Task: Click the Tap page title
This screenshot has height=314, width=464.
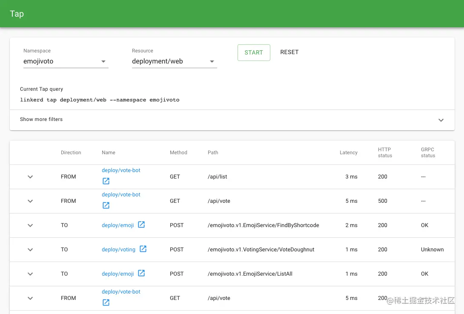Action: coord(17,14)
